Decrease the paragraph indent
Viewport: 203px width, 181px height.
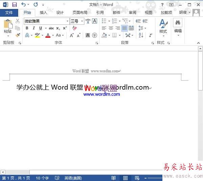138,21
